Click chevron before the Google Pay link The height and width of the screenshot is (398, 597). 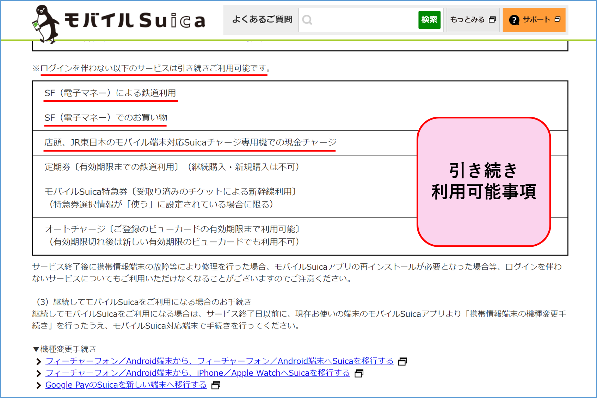[38, 385]
